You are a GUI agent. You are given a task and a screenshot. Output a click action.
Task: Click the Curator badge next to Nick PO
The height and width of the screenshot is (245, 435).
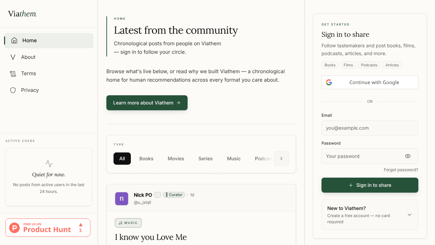(174, 195)
